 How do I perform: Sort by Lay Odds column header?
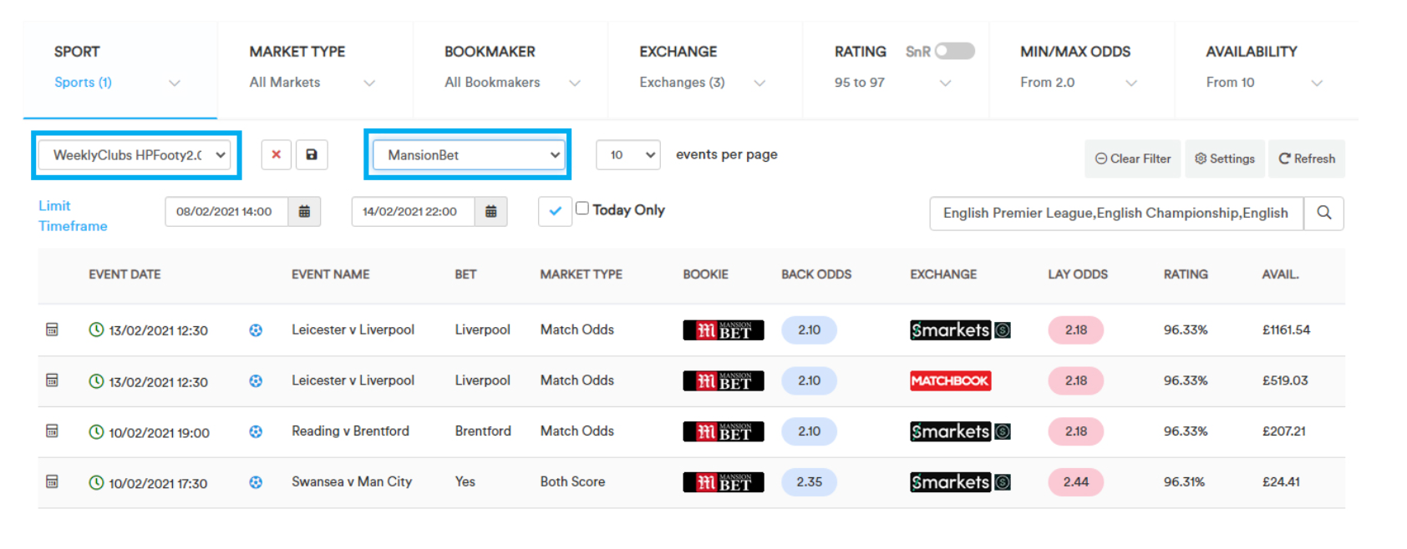click(x=1078, y=274)
